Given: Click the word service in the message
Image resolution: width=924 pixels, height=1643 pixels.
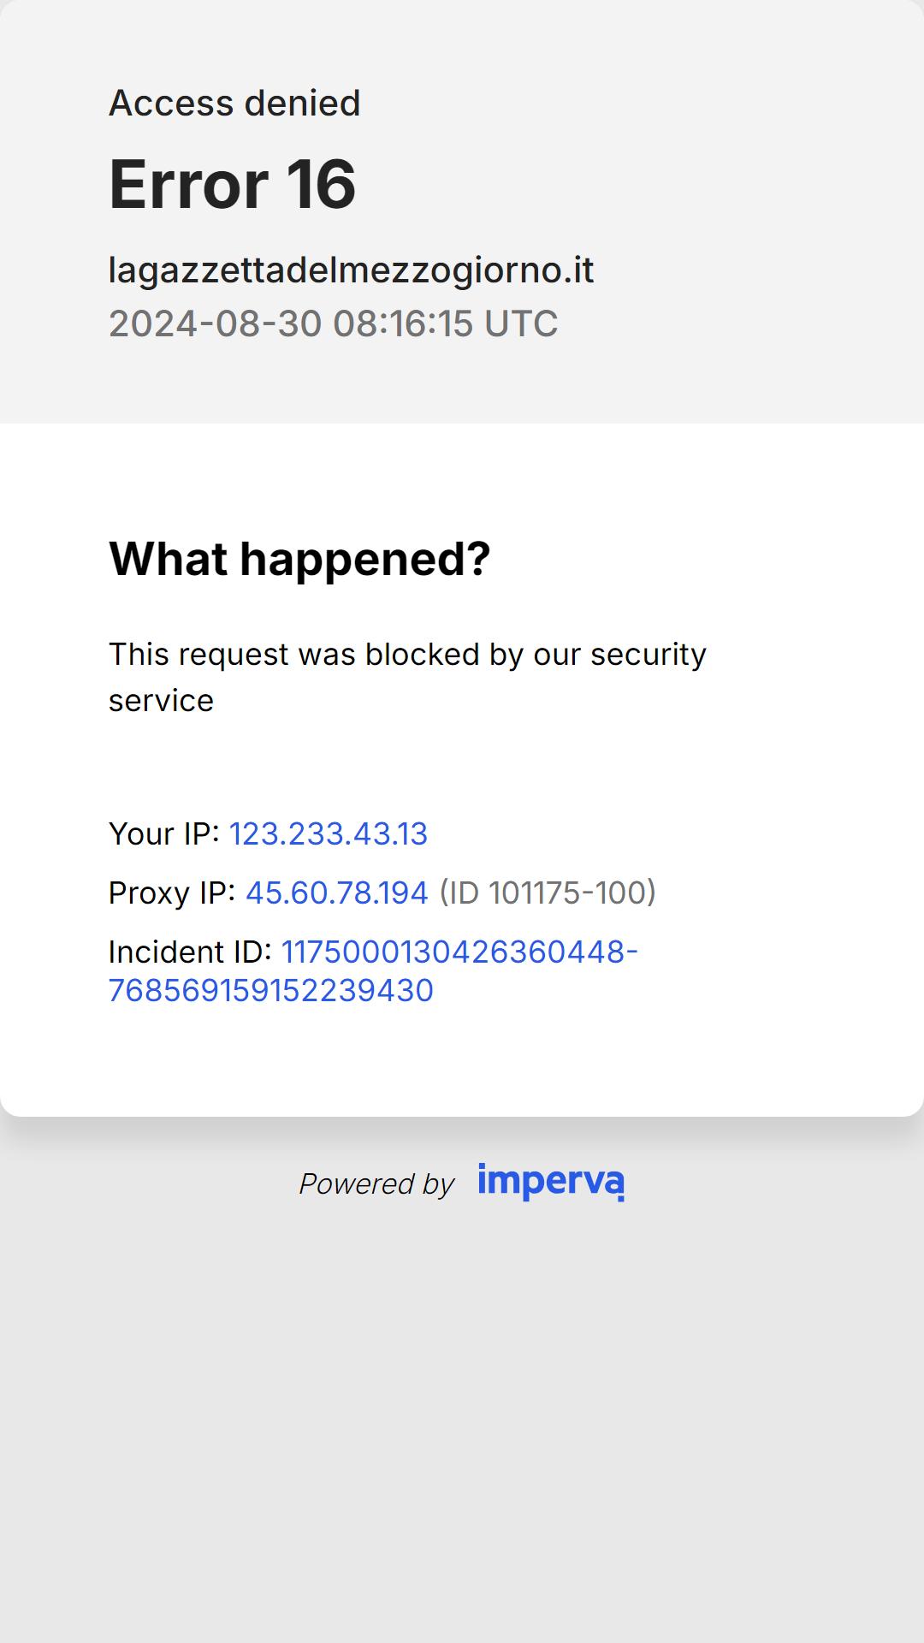Looking at the screenshot, I should click(x=161, y=701).
